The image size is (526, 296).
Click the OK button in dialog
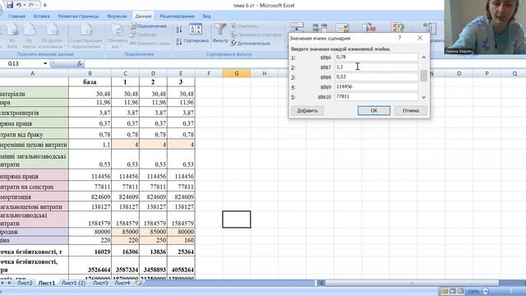coord(374,111)
